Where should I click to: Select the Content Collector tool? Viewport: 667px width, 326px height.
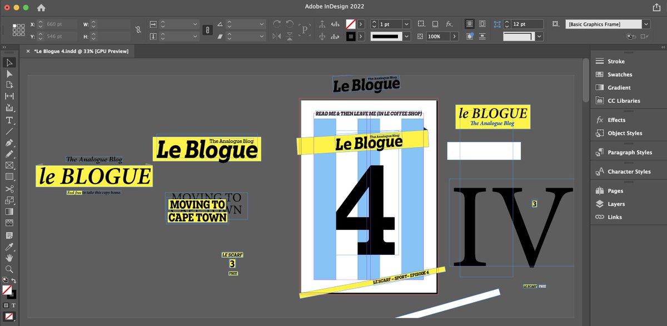pyautogui.click(x=9, y=108)
